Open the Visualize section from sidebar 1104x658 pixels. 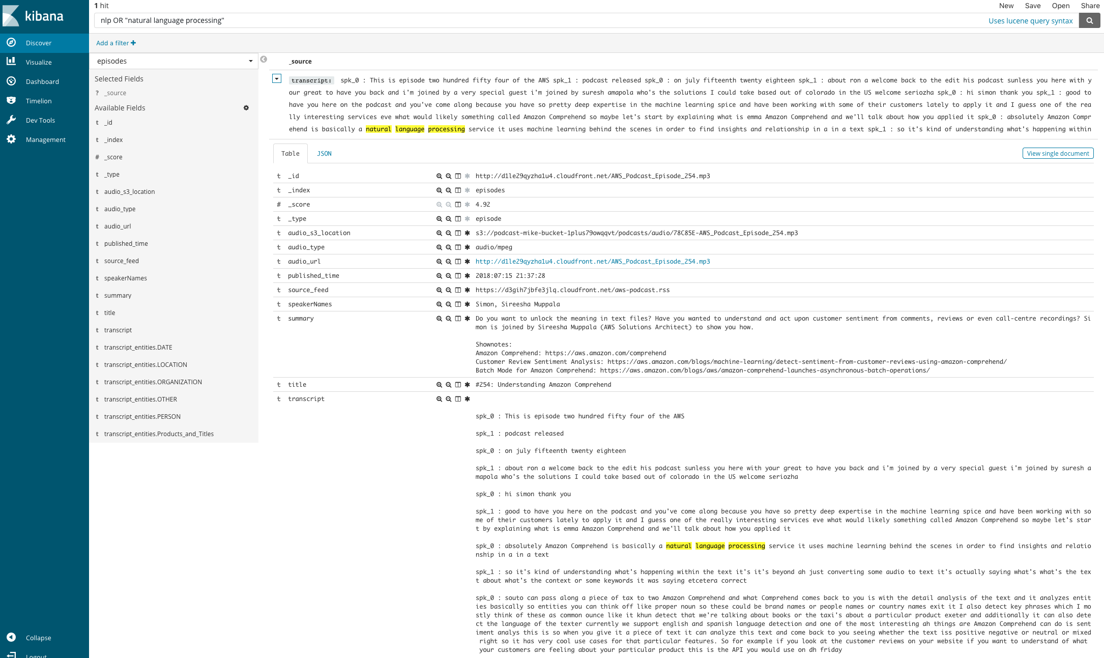(x=39, y=62)
